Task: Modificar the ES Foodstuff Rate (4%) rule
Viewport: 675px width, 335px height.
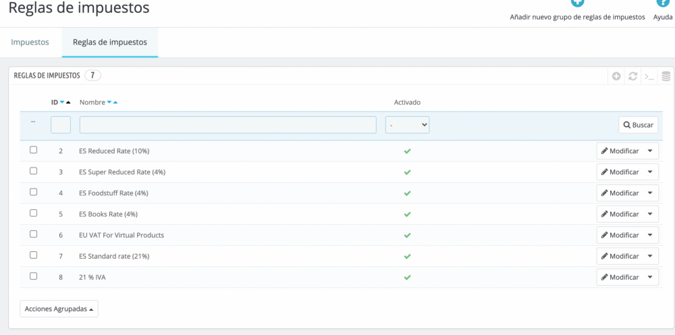Action: click(620, 193)
